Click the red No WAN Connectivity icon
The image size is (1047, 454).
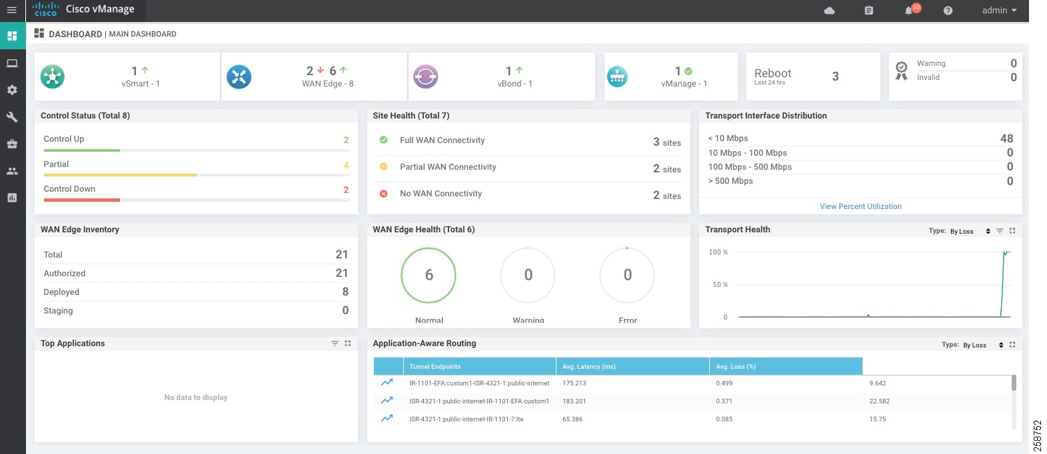click(384, 194)
